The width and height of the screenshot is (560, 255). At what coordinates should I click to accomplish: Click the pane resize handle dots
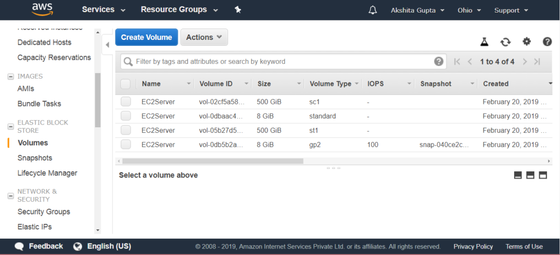333,168
